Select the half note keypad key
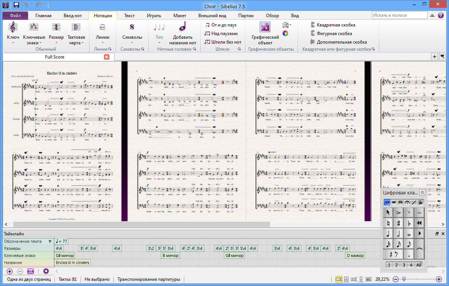 pos(399,234)
